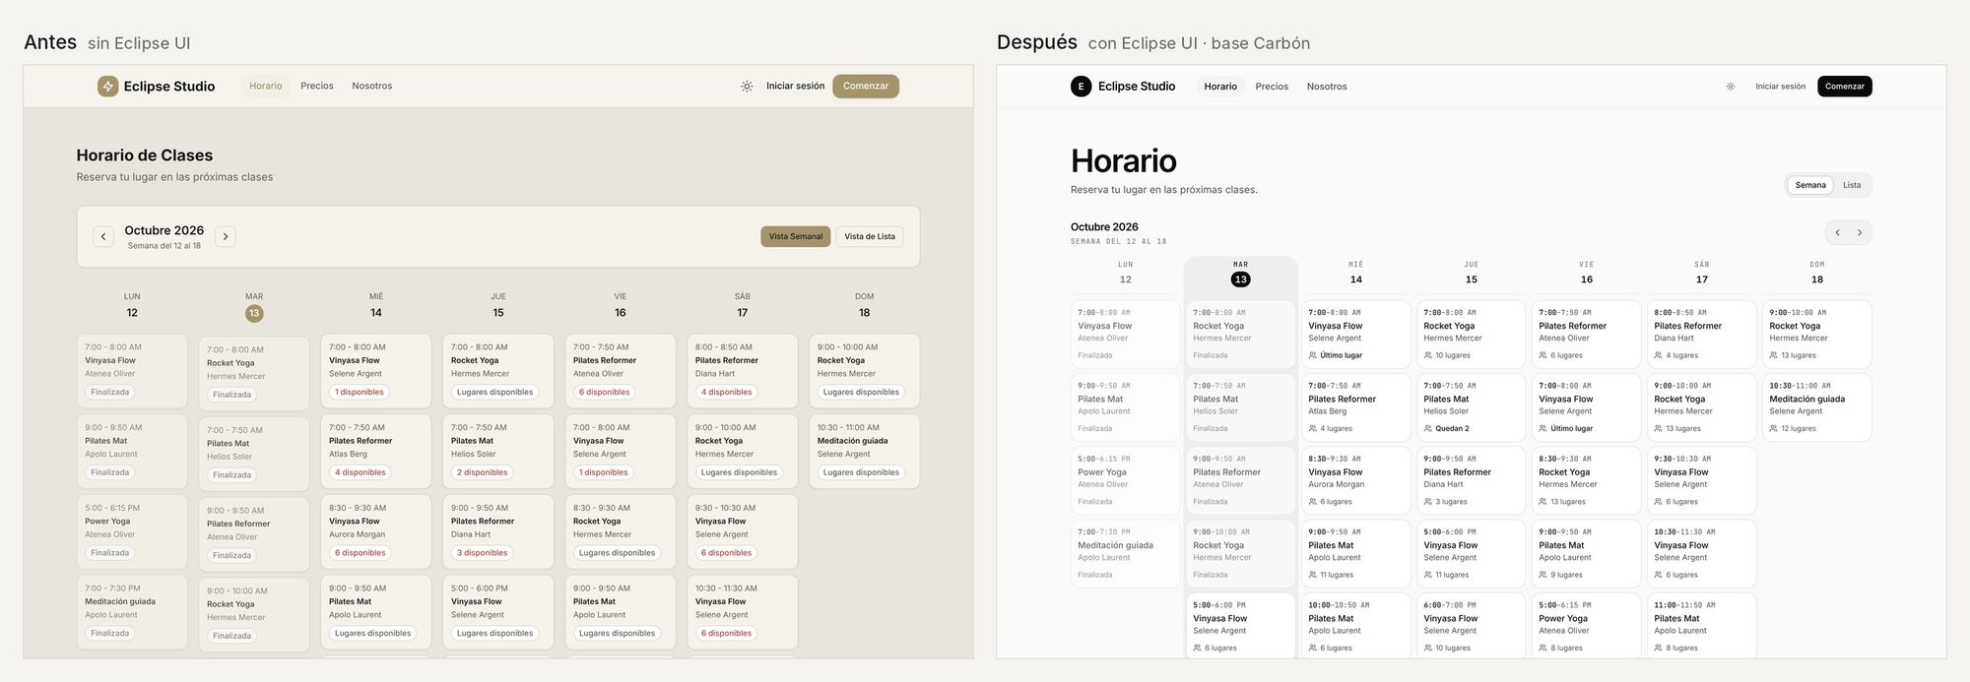Select highlighted day 13 circle in Antes

tap(254, 313)
